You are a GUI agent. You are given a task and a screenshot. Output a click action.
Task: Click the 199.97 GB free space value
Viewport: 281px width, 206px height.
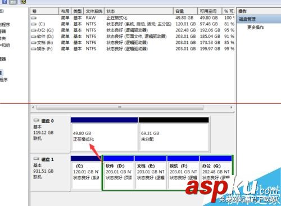[x=210, y=49]
